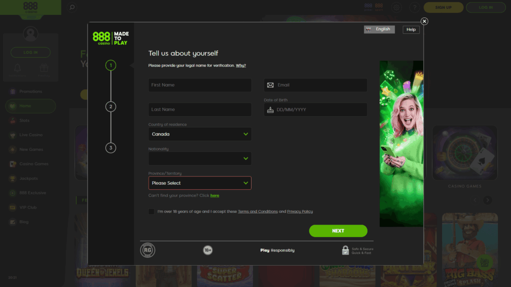
Task: Select step 2 in the signup progress
Action: pos(110,107)
